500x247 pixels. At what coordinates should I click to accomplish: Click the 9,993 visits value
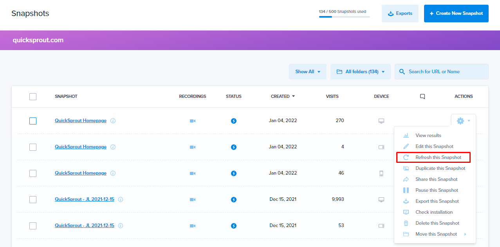(338, 199)
